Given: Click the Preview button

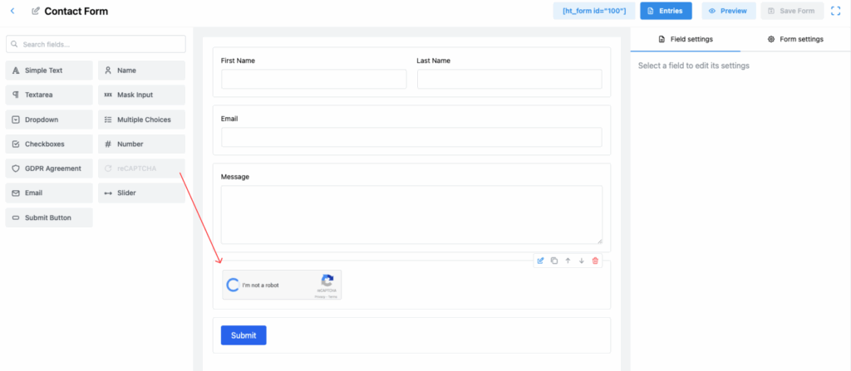Looking at the screenshot, I should pyautogui.click(x=729, y=11).
